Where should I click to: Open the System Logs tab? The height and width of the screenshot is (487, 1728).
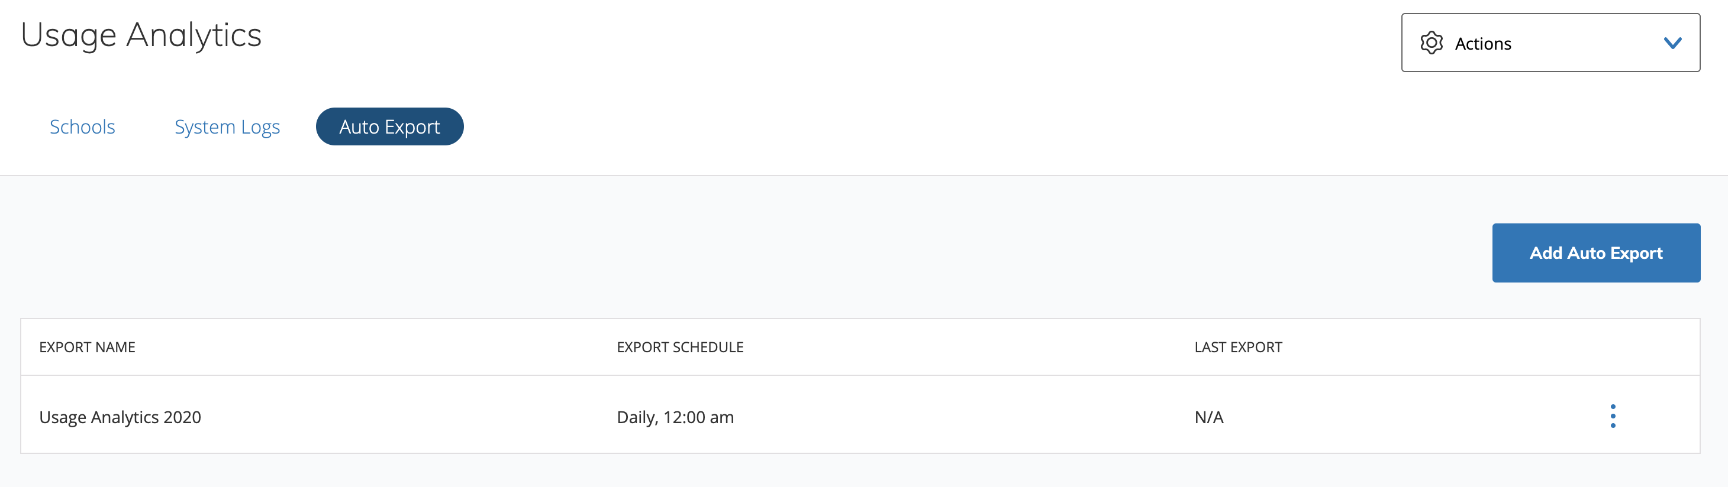227,126
